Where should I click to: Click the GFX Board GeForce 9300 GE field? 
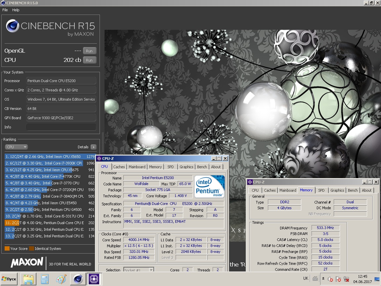[61, 118]
